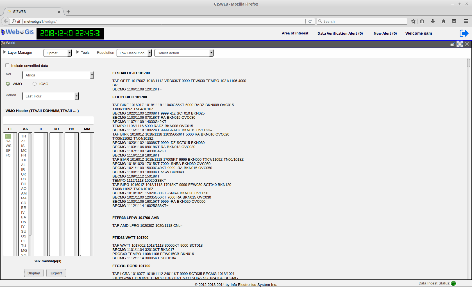Select PL in the AA list

[23, 241]
